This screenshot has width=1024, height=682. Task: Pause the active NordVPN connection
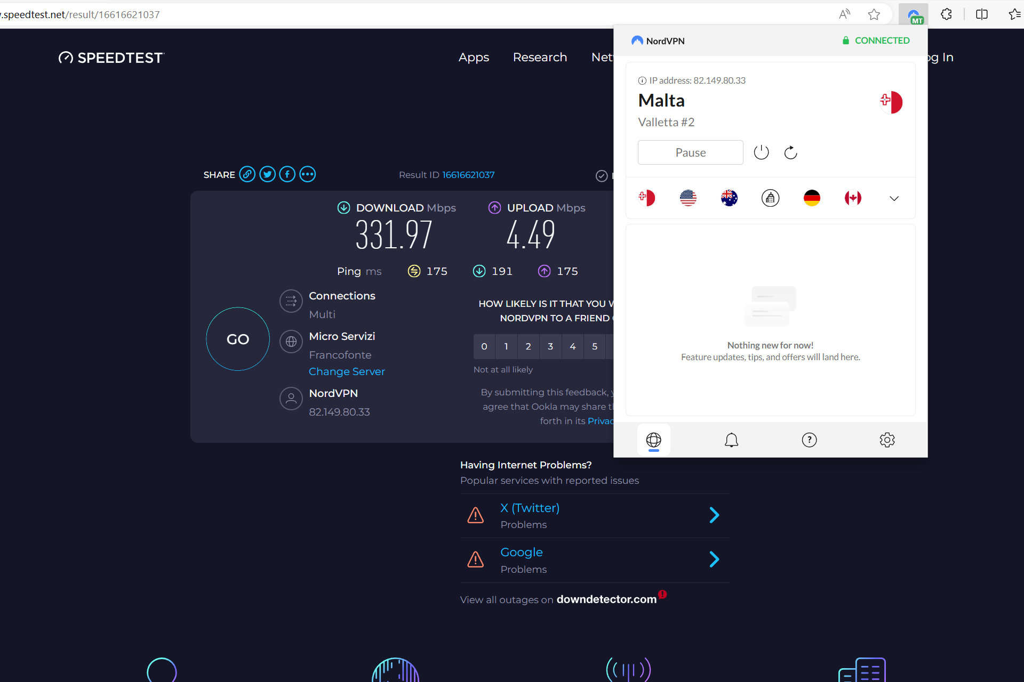690,152
